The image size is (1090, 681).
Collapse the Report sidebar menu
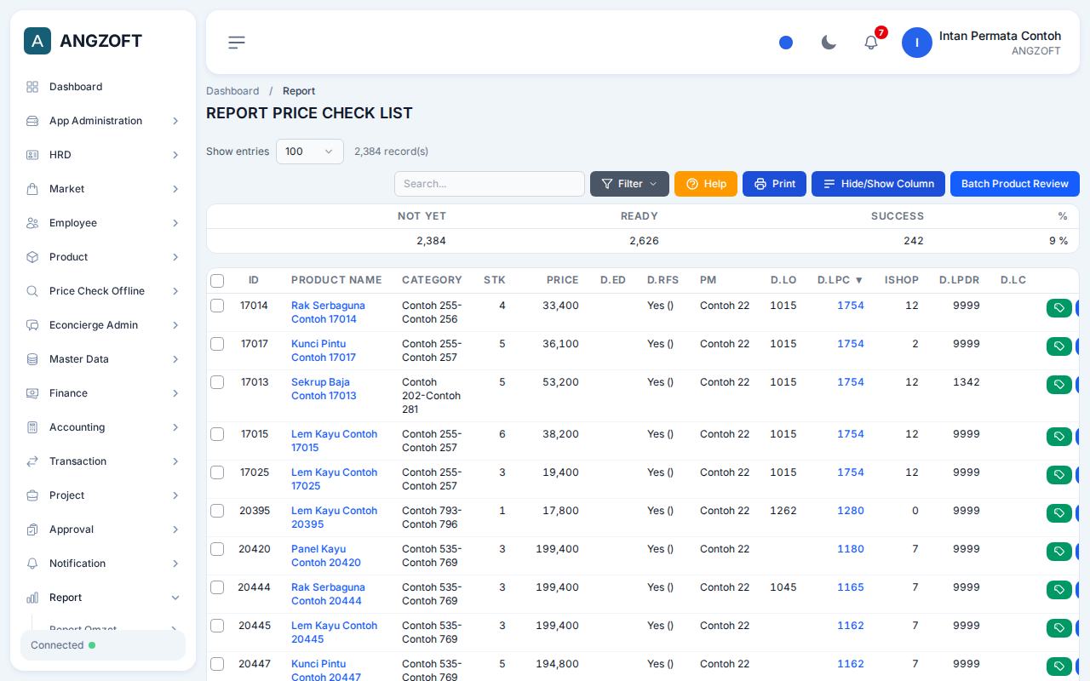103,598
